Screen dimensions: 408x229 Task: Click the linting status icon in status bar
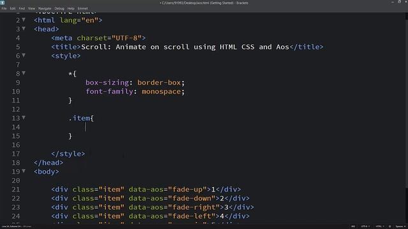(390, 226)
